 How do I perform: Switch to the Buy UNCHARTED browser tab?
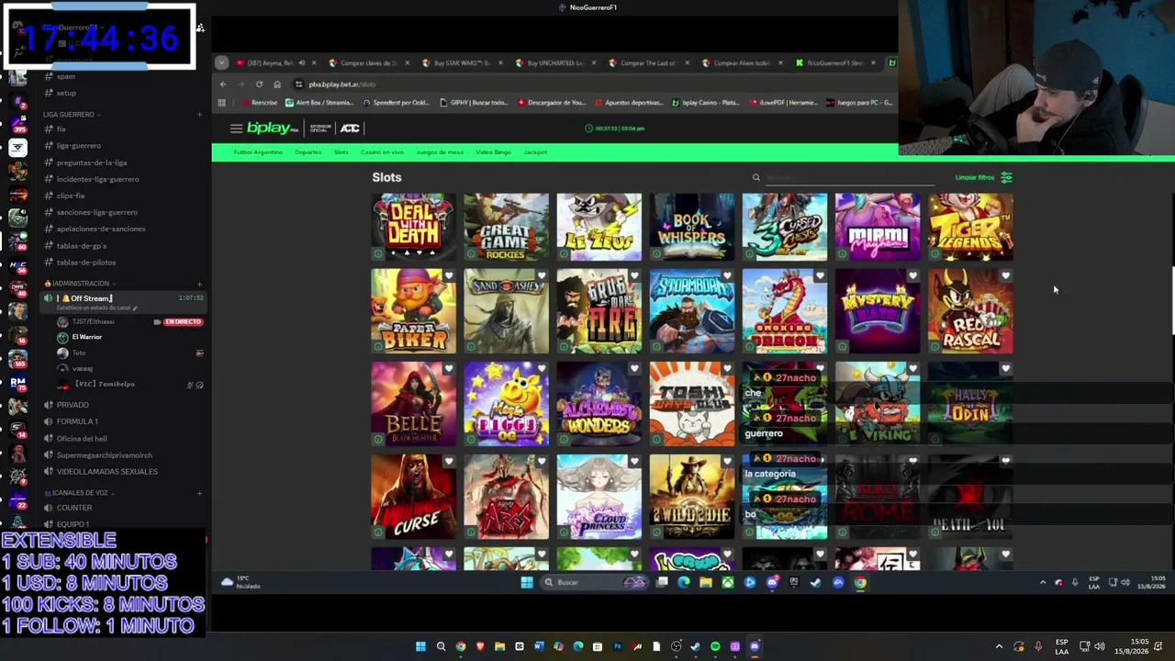555,63
